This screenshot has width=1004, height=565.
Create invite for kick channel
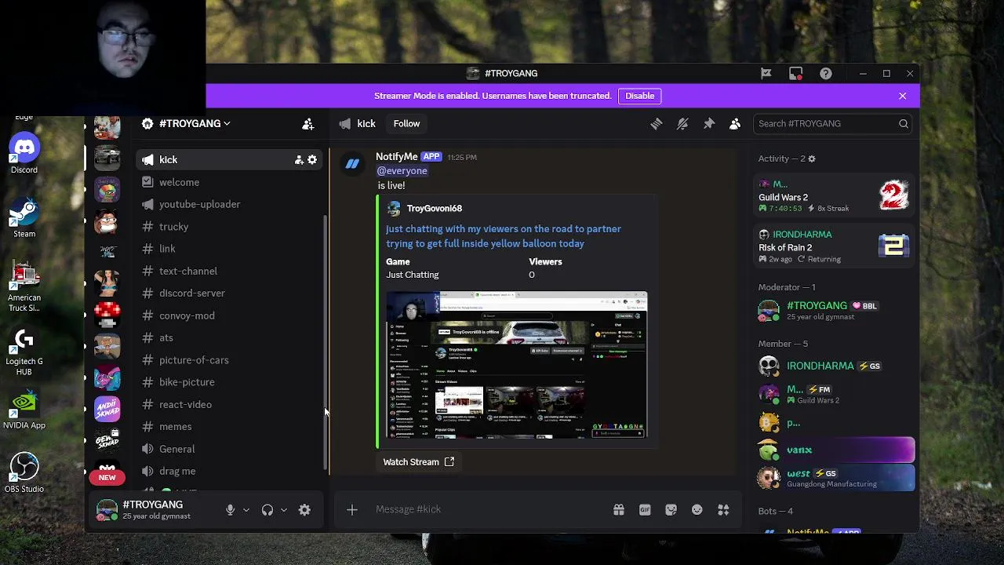pyautogui.click(x=299, y=160)
